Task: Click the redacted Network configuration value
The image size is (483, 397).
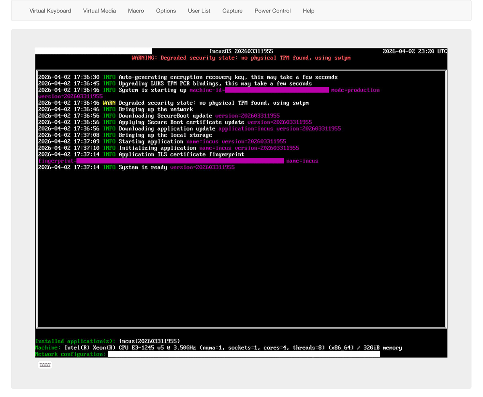Action: (244, 354)
